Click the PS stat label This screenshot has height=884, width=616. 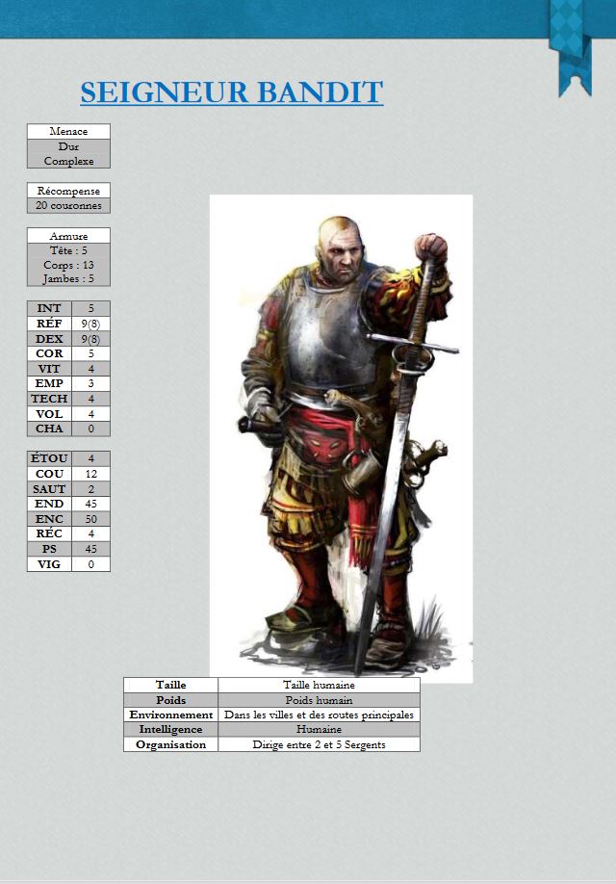point(50,549)
